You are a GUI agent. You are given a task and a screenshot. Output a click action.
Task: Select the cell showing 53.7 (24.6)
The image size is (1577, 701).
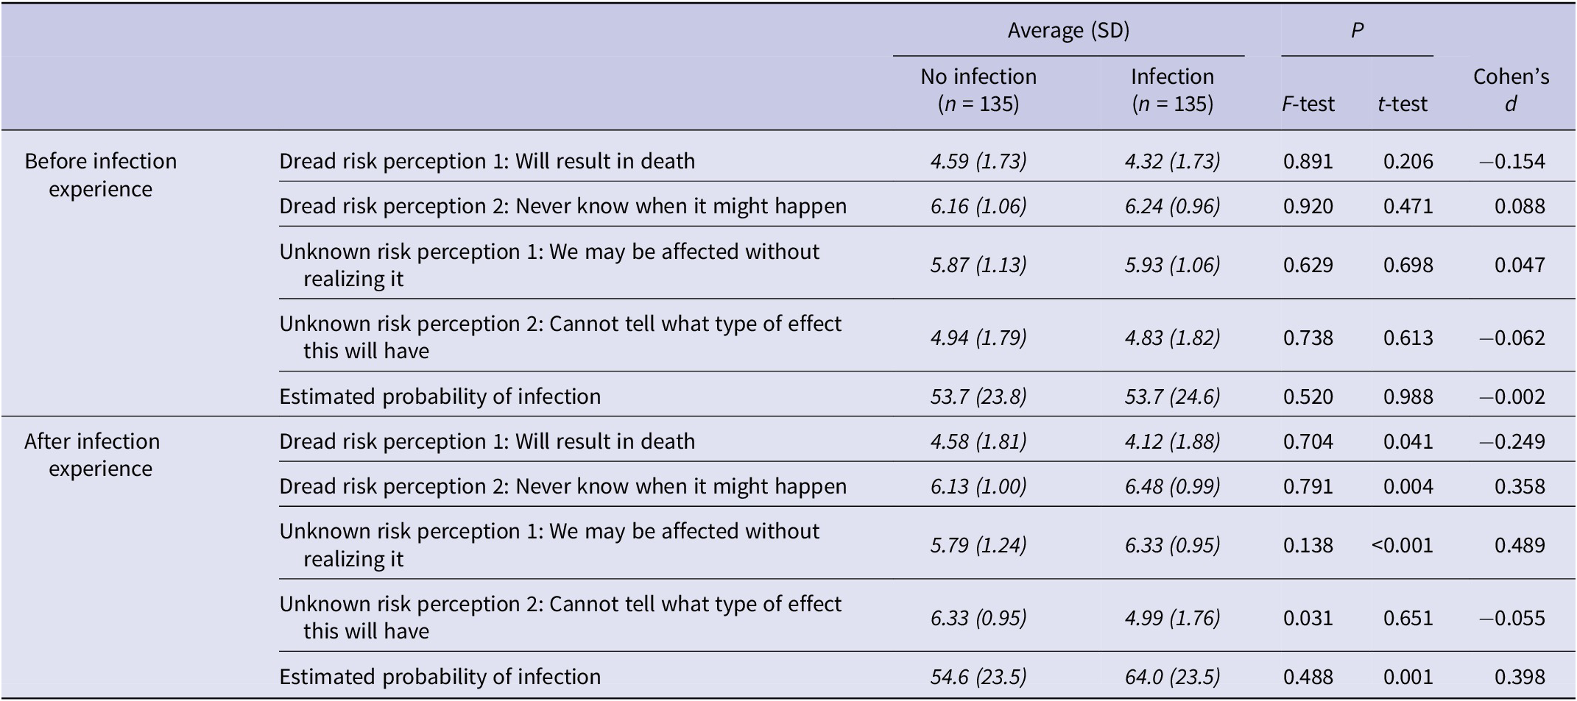click(x=1172, y=396)
